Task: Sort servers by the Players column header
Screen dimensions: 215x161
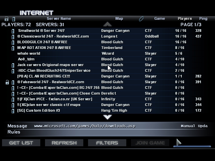Action: coord(185,19)
